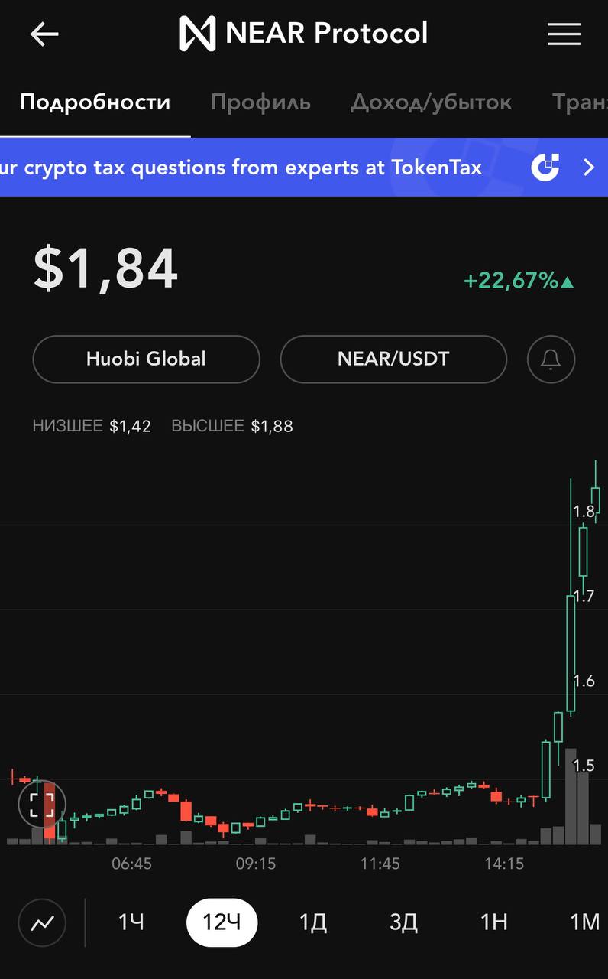
Task: Tap the НИЗШЕЕ $1,42 value
Action: pyautogui.click(x=92, y=426)
